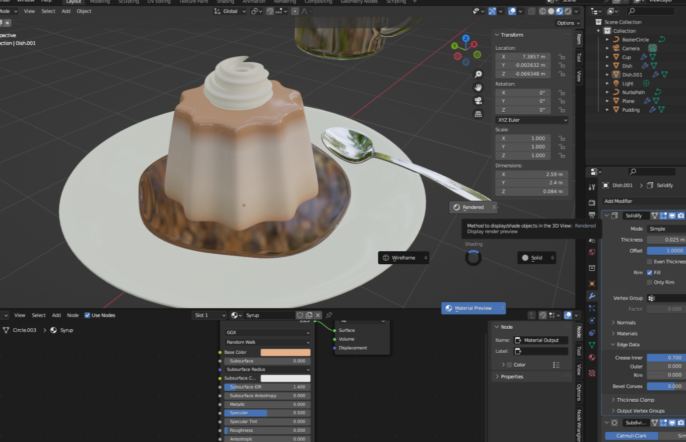
Task: Open the Modifiers tab wrench icon
Action: click(592, 296)
